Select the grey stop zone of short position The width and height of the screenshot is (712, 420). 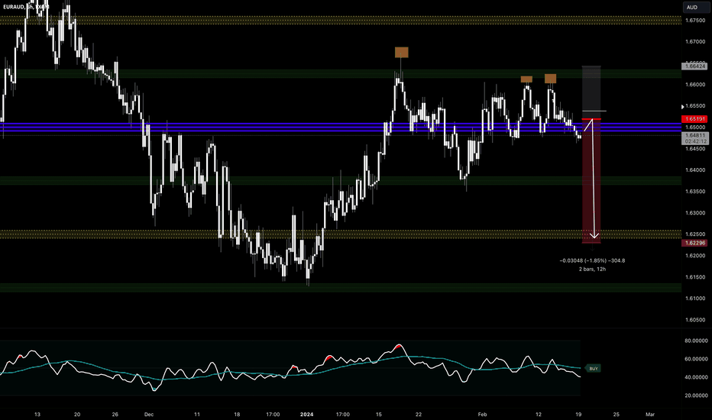click(x=591, y=92)
